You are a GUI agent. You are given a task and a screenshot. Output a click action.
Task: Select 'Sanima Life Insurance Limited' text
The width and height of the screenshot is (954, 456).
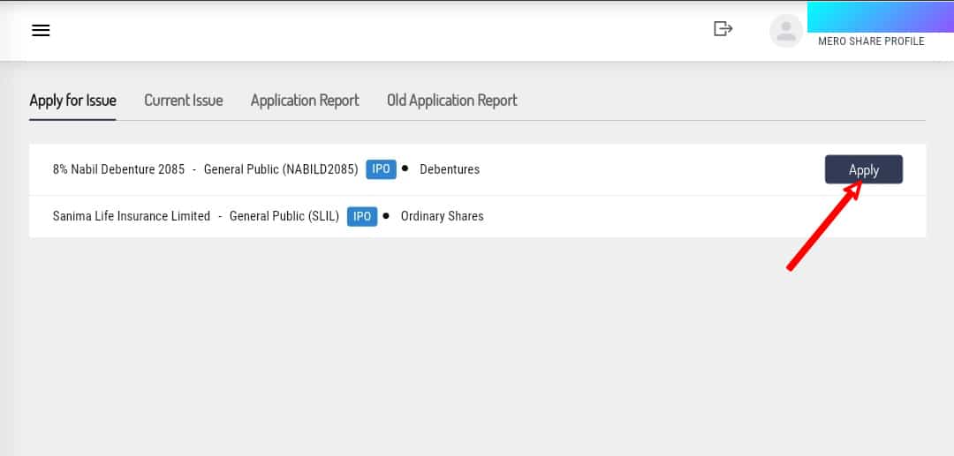132,216
